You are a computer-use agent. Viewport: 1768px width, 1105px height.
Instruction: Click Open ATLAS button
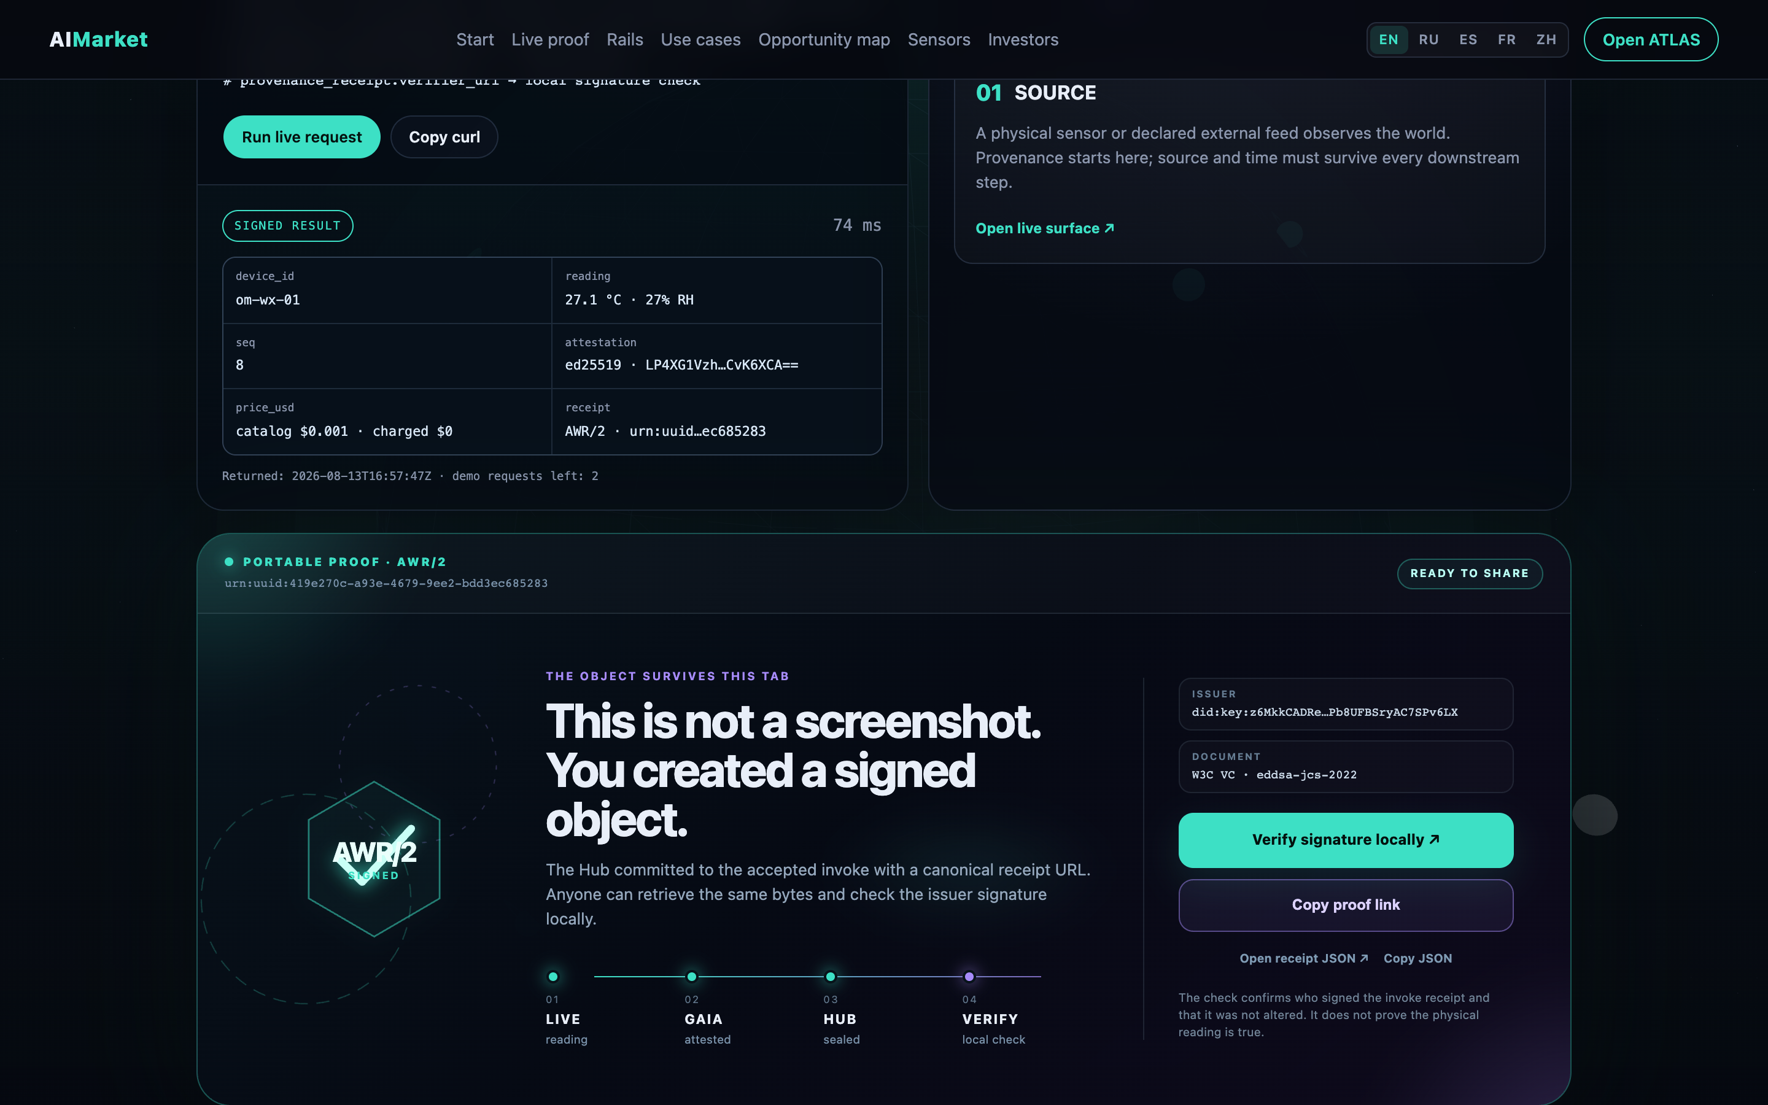(1651, 39)
